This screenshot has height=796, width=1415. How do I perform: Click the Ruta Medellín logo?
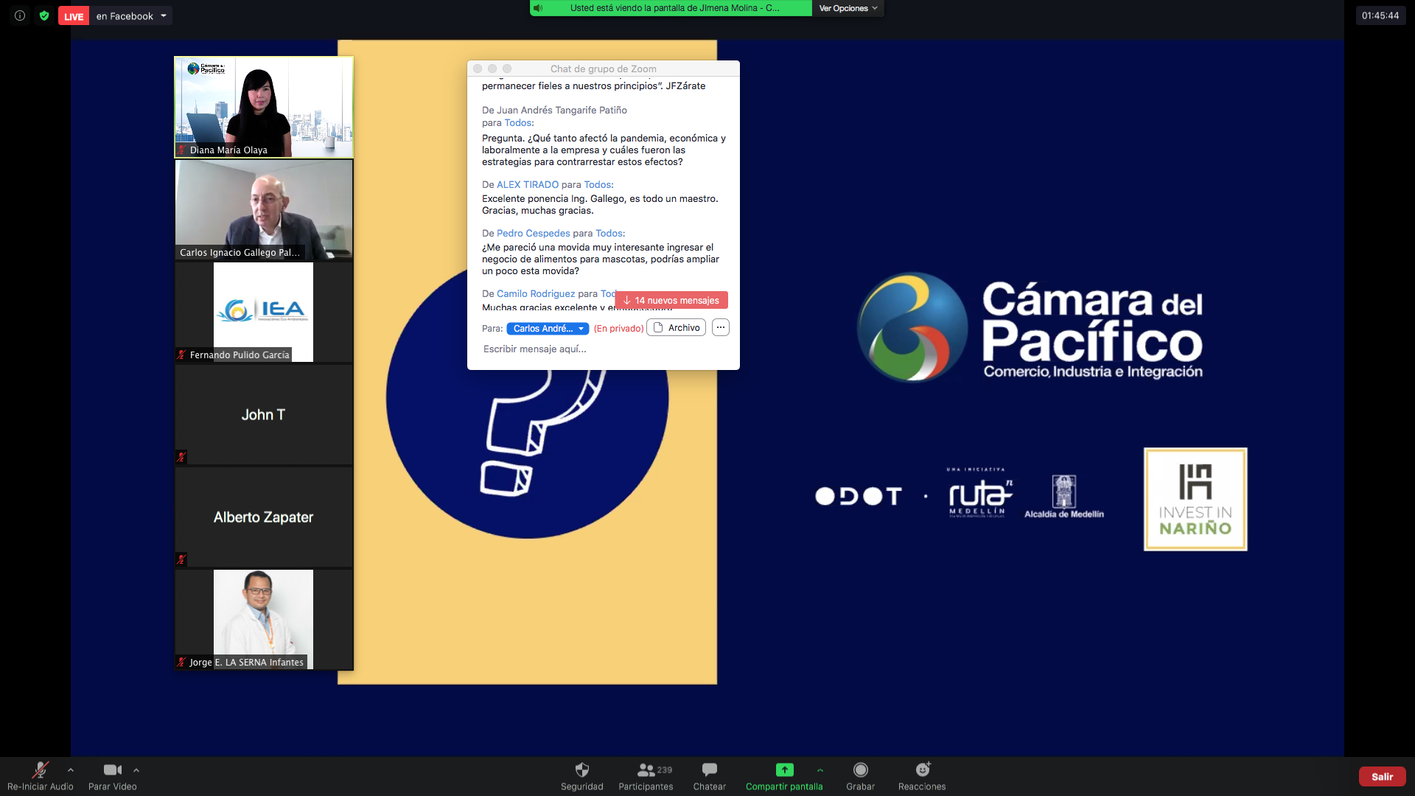(979, 494)
